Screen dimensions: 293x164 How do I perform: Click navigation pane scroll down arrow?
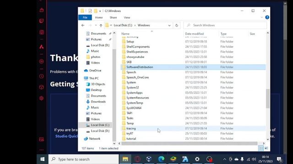pos(114,143)
